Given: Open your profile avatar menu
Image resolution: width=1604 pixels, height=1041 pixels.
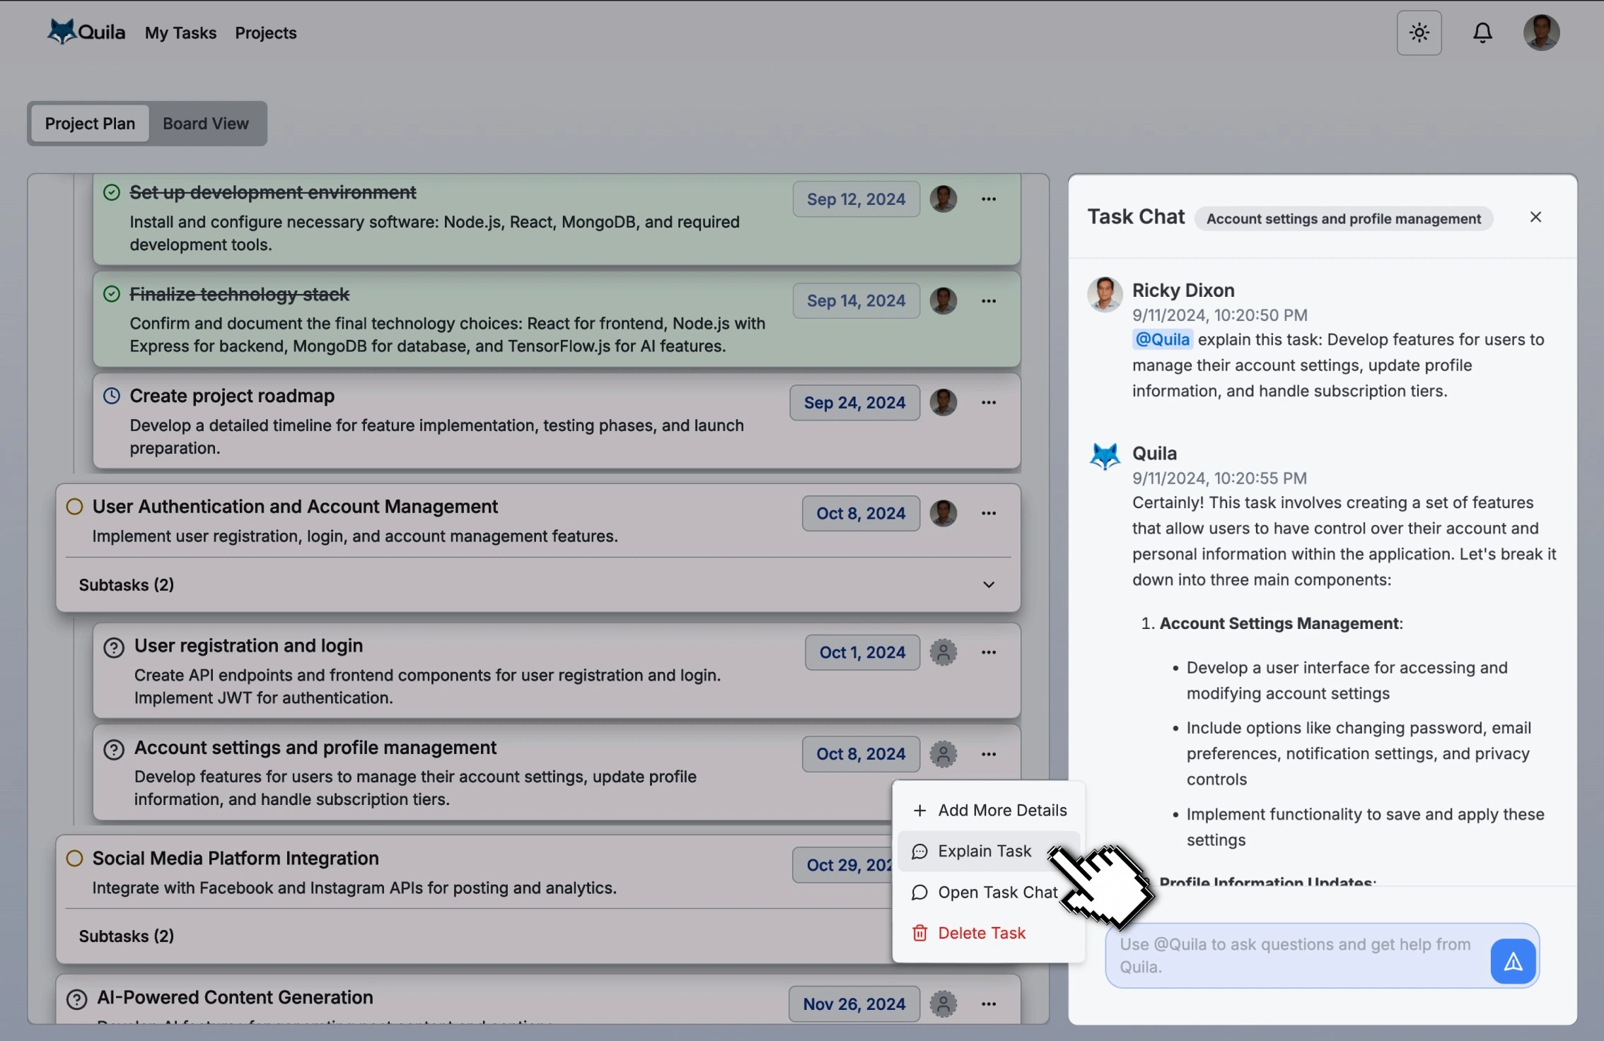Looking at the screenshot, I should [1542, 33].
